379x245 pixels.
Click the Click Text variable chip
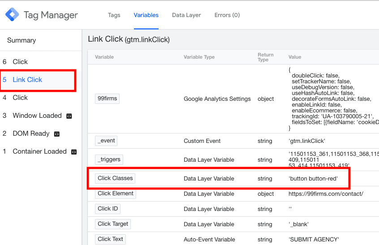110,239
